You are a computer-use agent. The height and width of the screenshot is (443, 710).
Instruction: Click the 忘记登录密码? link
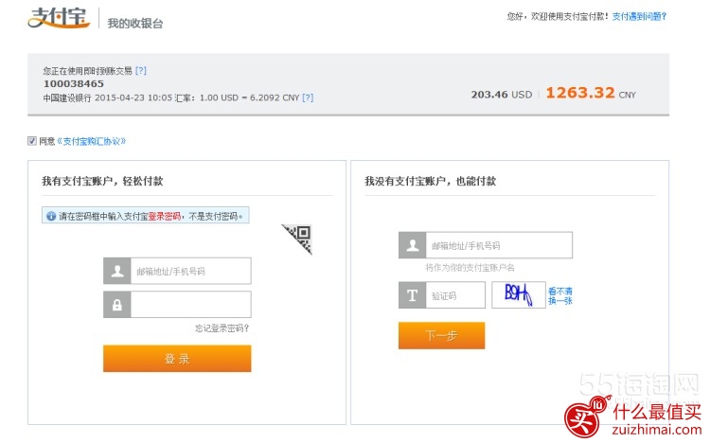coord(222,328)
